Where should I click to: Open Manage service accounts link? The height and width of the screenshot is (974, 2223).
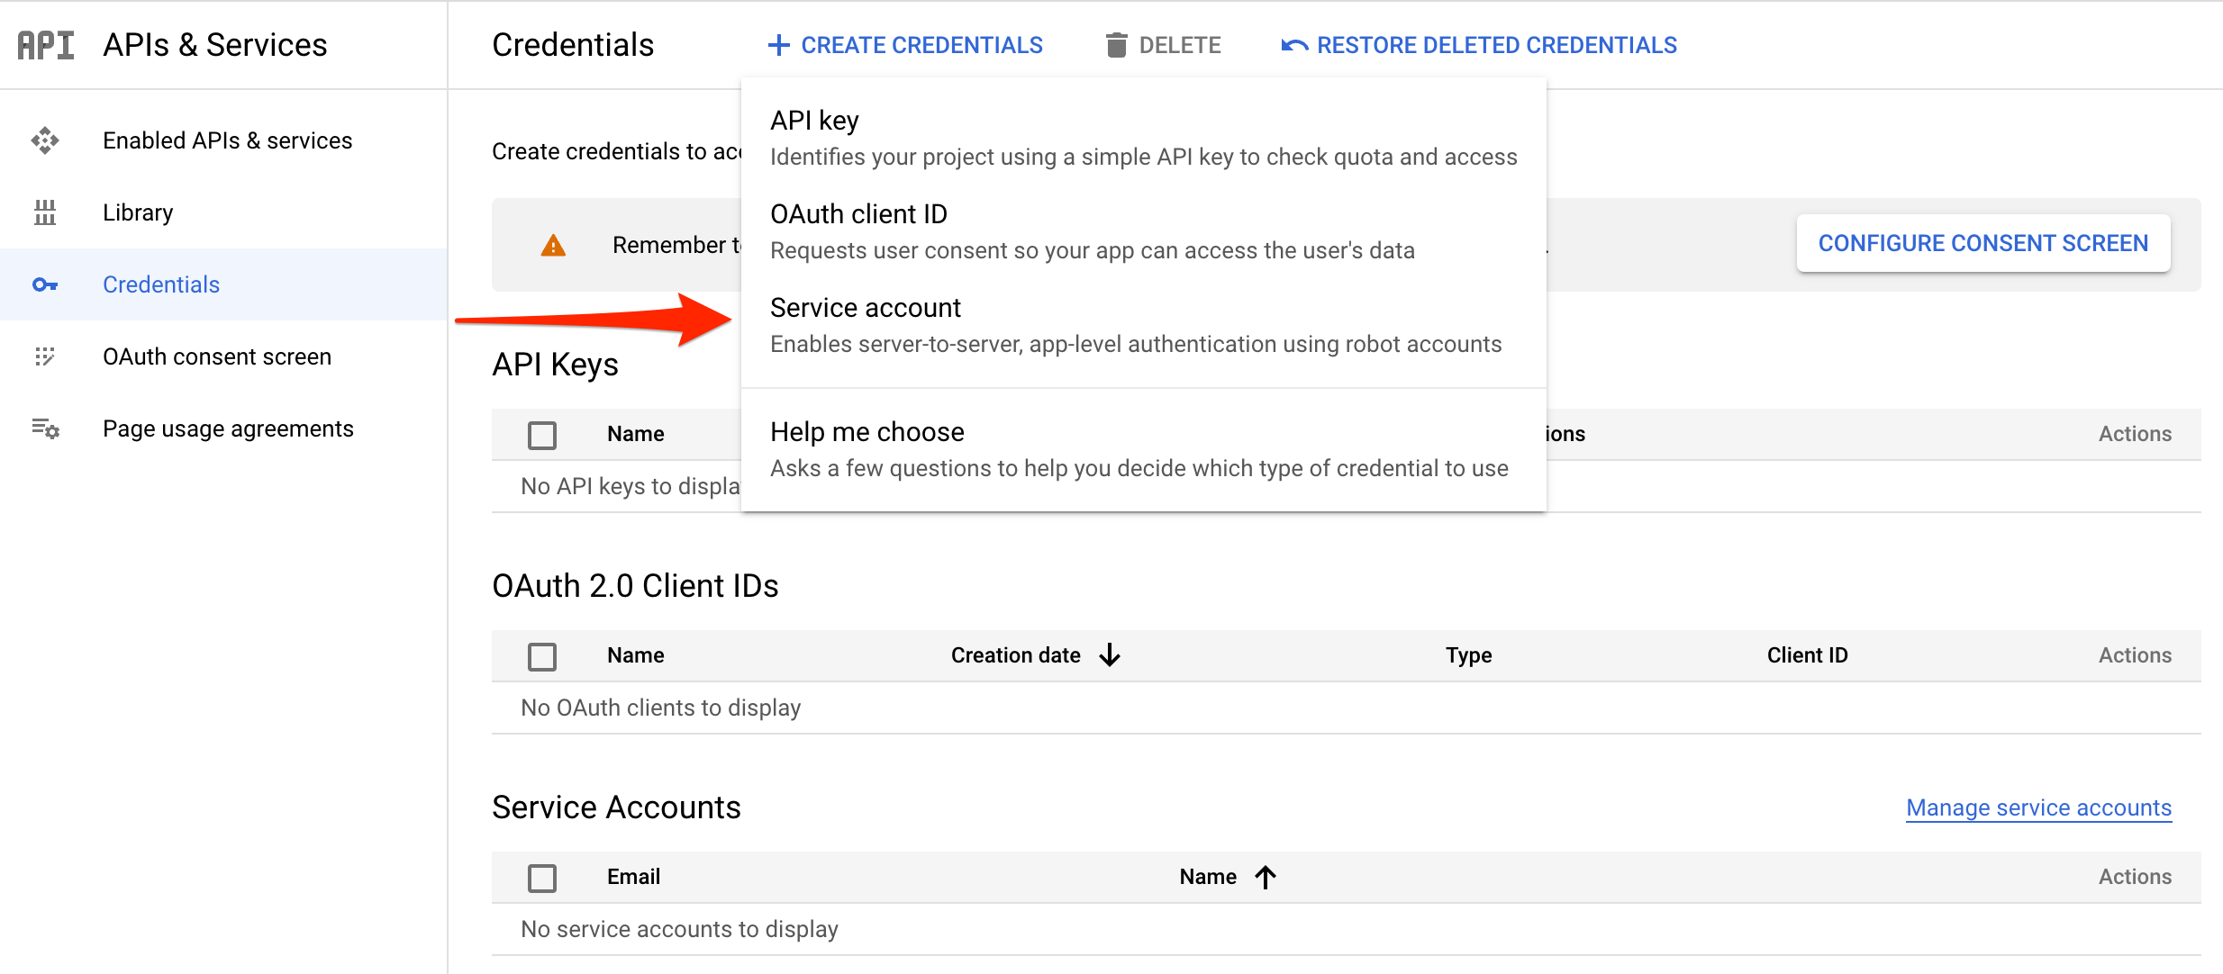(x=2038, y=807)
